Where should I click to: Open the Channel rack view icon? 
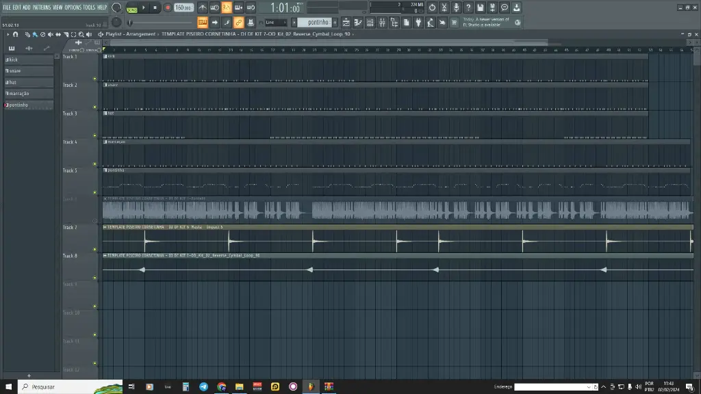click(370, 23)
